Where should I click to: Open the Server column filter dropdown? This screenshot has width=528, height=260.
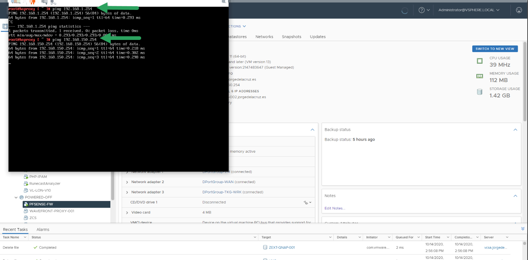507,237
